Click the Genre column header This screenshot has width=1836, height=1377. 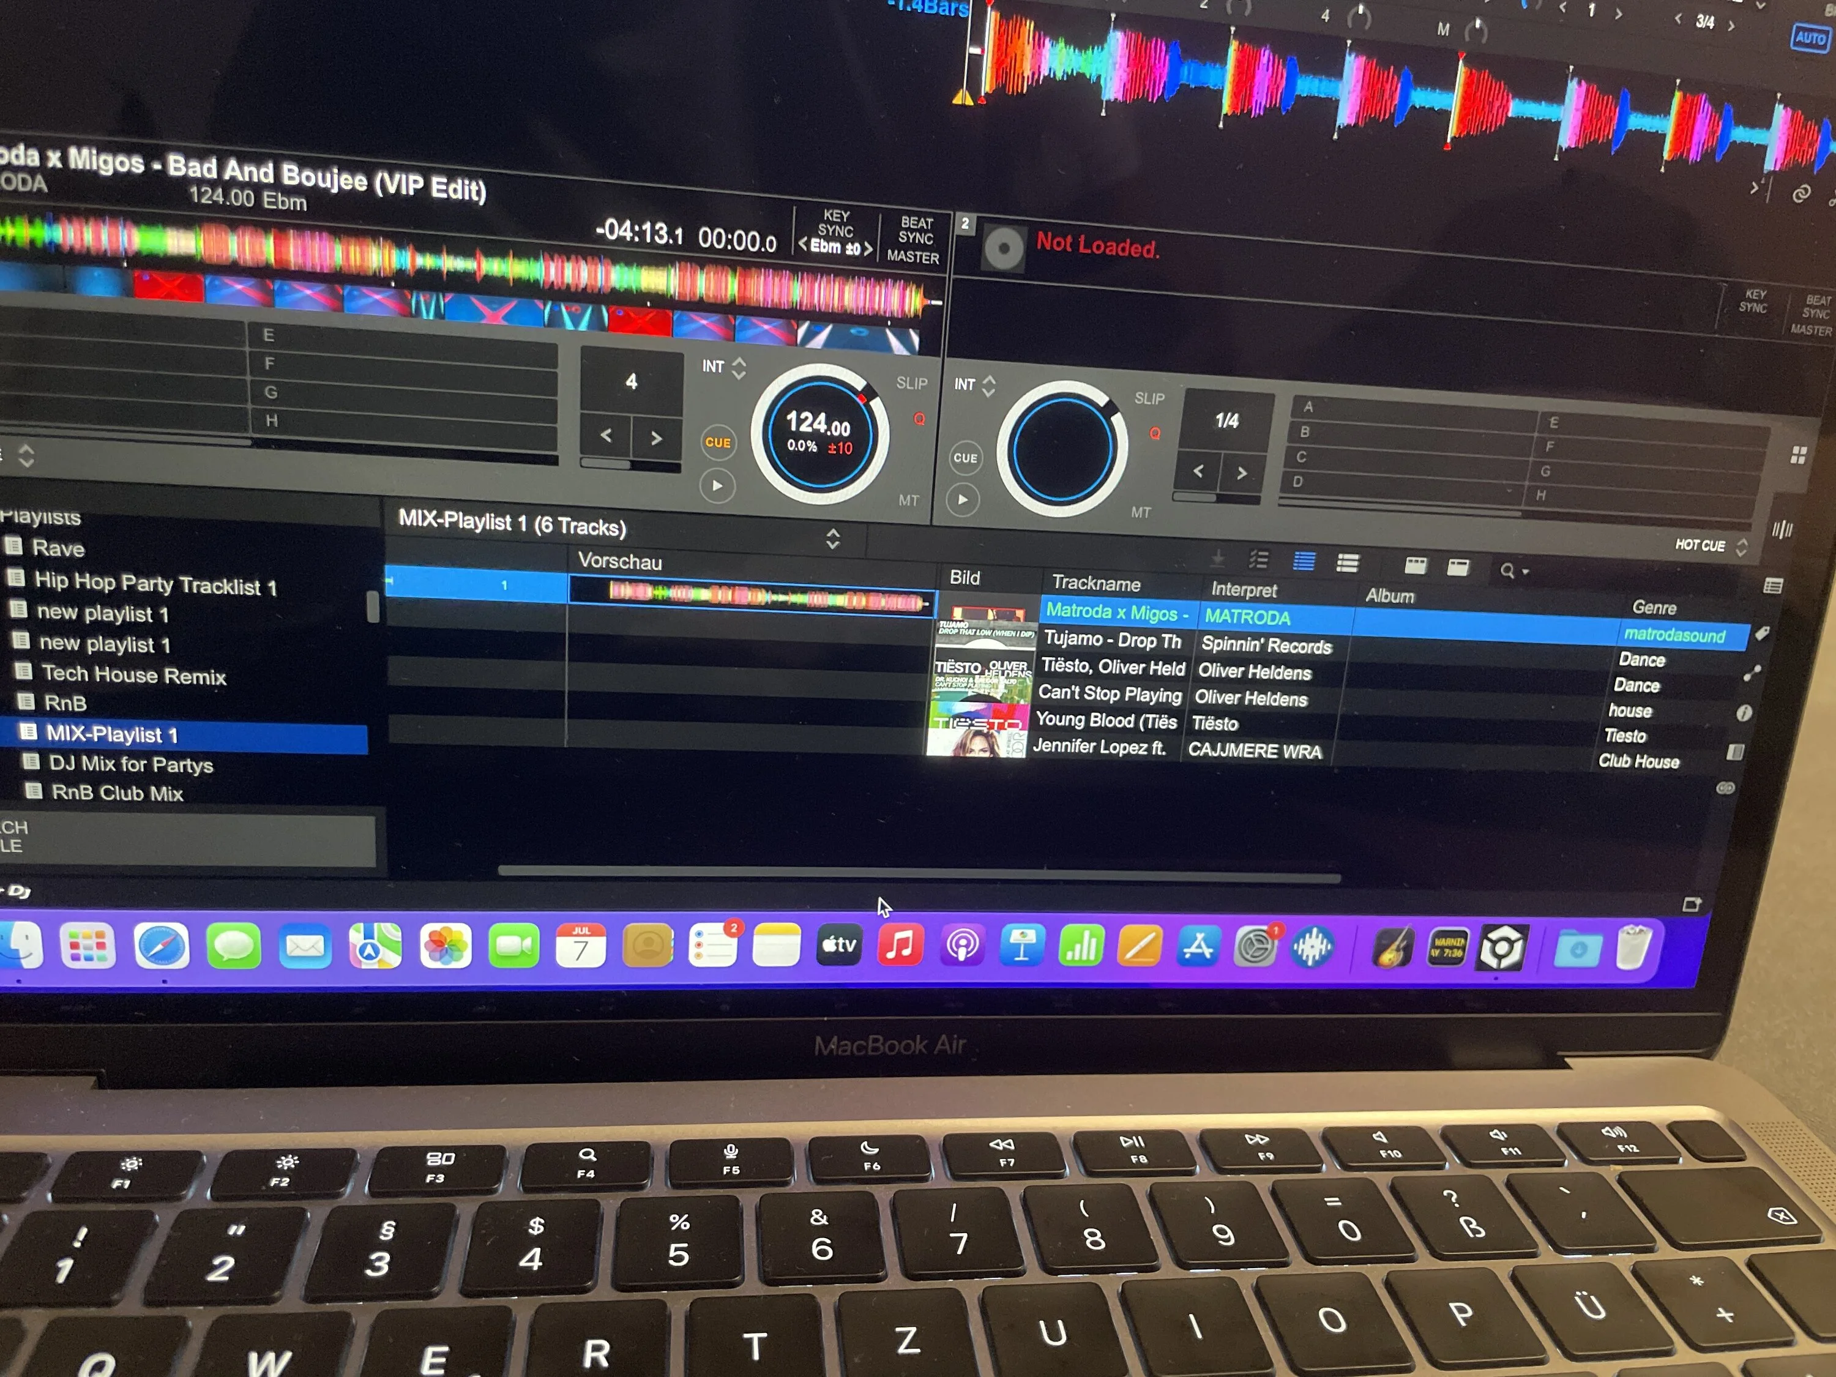(x=1654, y=608)
